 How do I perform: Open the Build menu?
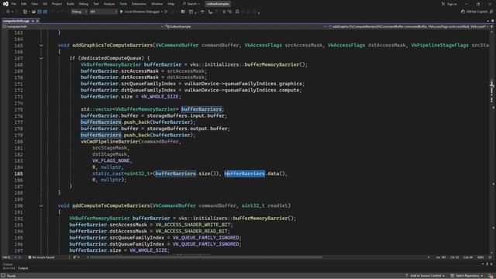pos(71,4)
